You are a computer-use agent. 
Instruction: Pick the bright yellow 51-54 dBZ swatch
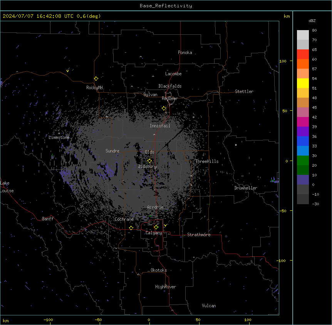point(303,83)
